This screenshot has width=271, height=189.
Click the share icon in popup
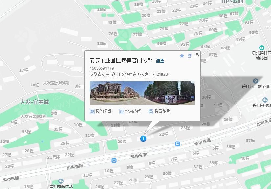[x=190, y=56]
